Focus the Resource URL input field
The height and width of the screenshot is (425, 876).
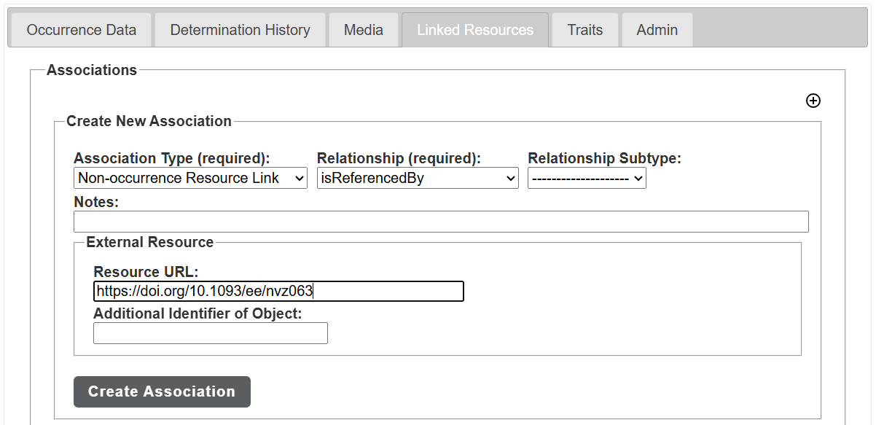[278, 291]
